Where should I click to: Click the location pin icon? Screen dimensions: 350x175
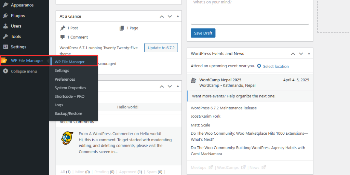(259, 66)
